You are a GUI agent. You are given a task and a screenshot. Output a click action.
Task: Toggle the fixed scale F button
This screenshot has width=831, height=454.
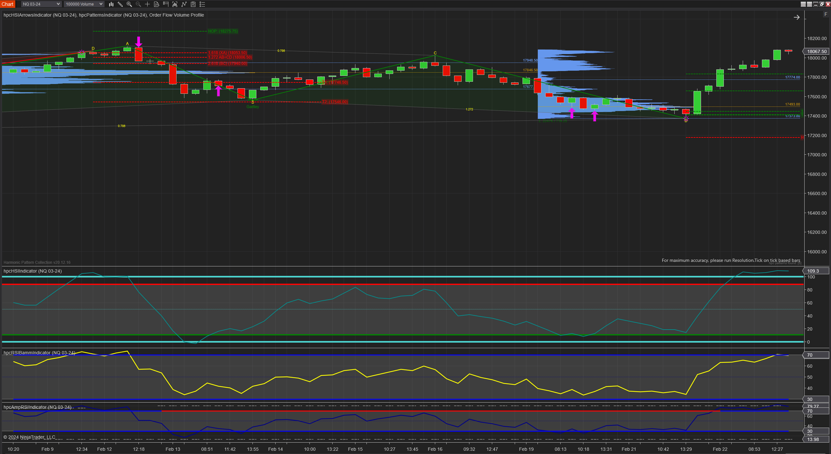pyautogui.click(x=825, y=14)
